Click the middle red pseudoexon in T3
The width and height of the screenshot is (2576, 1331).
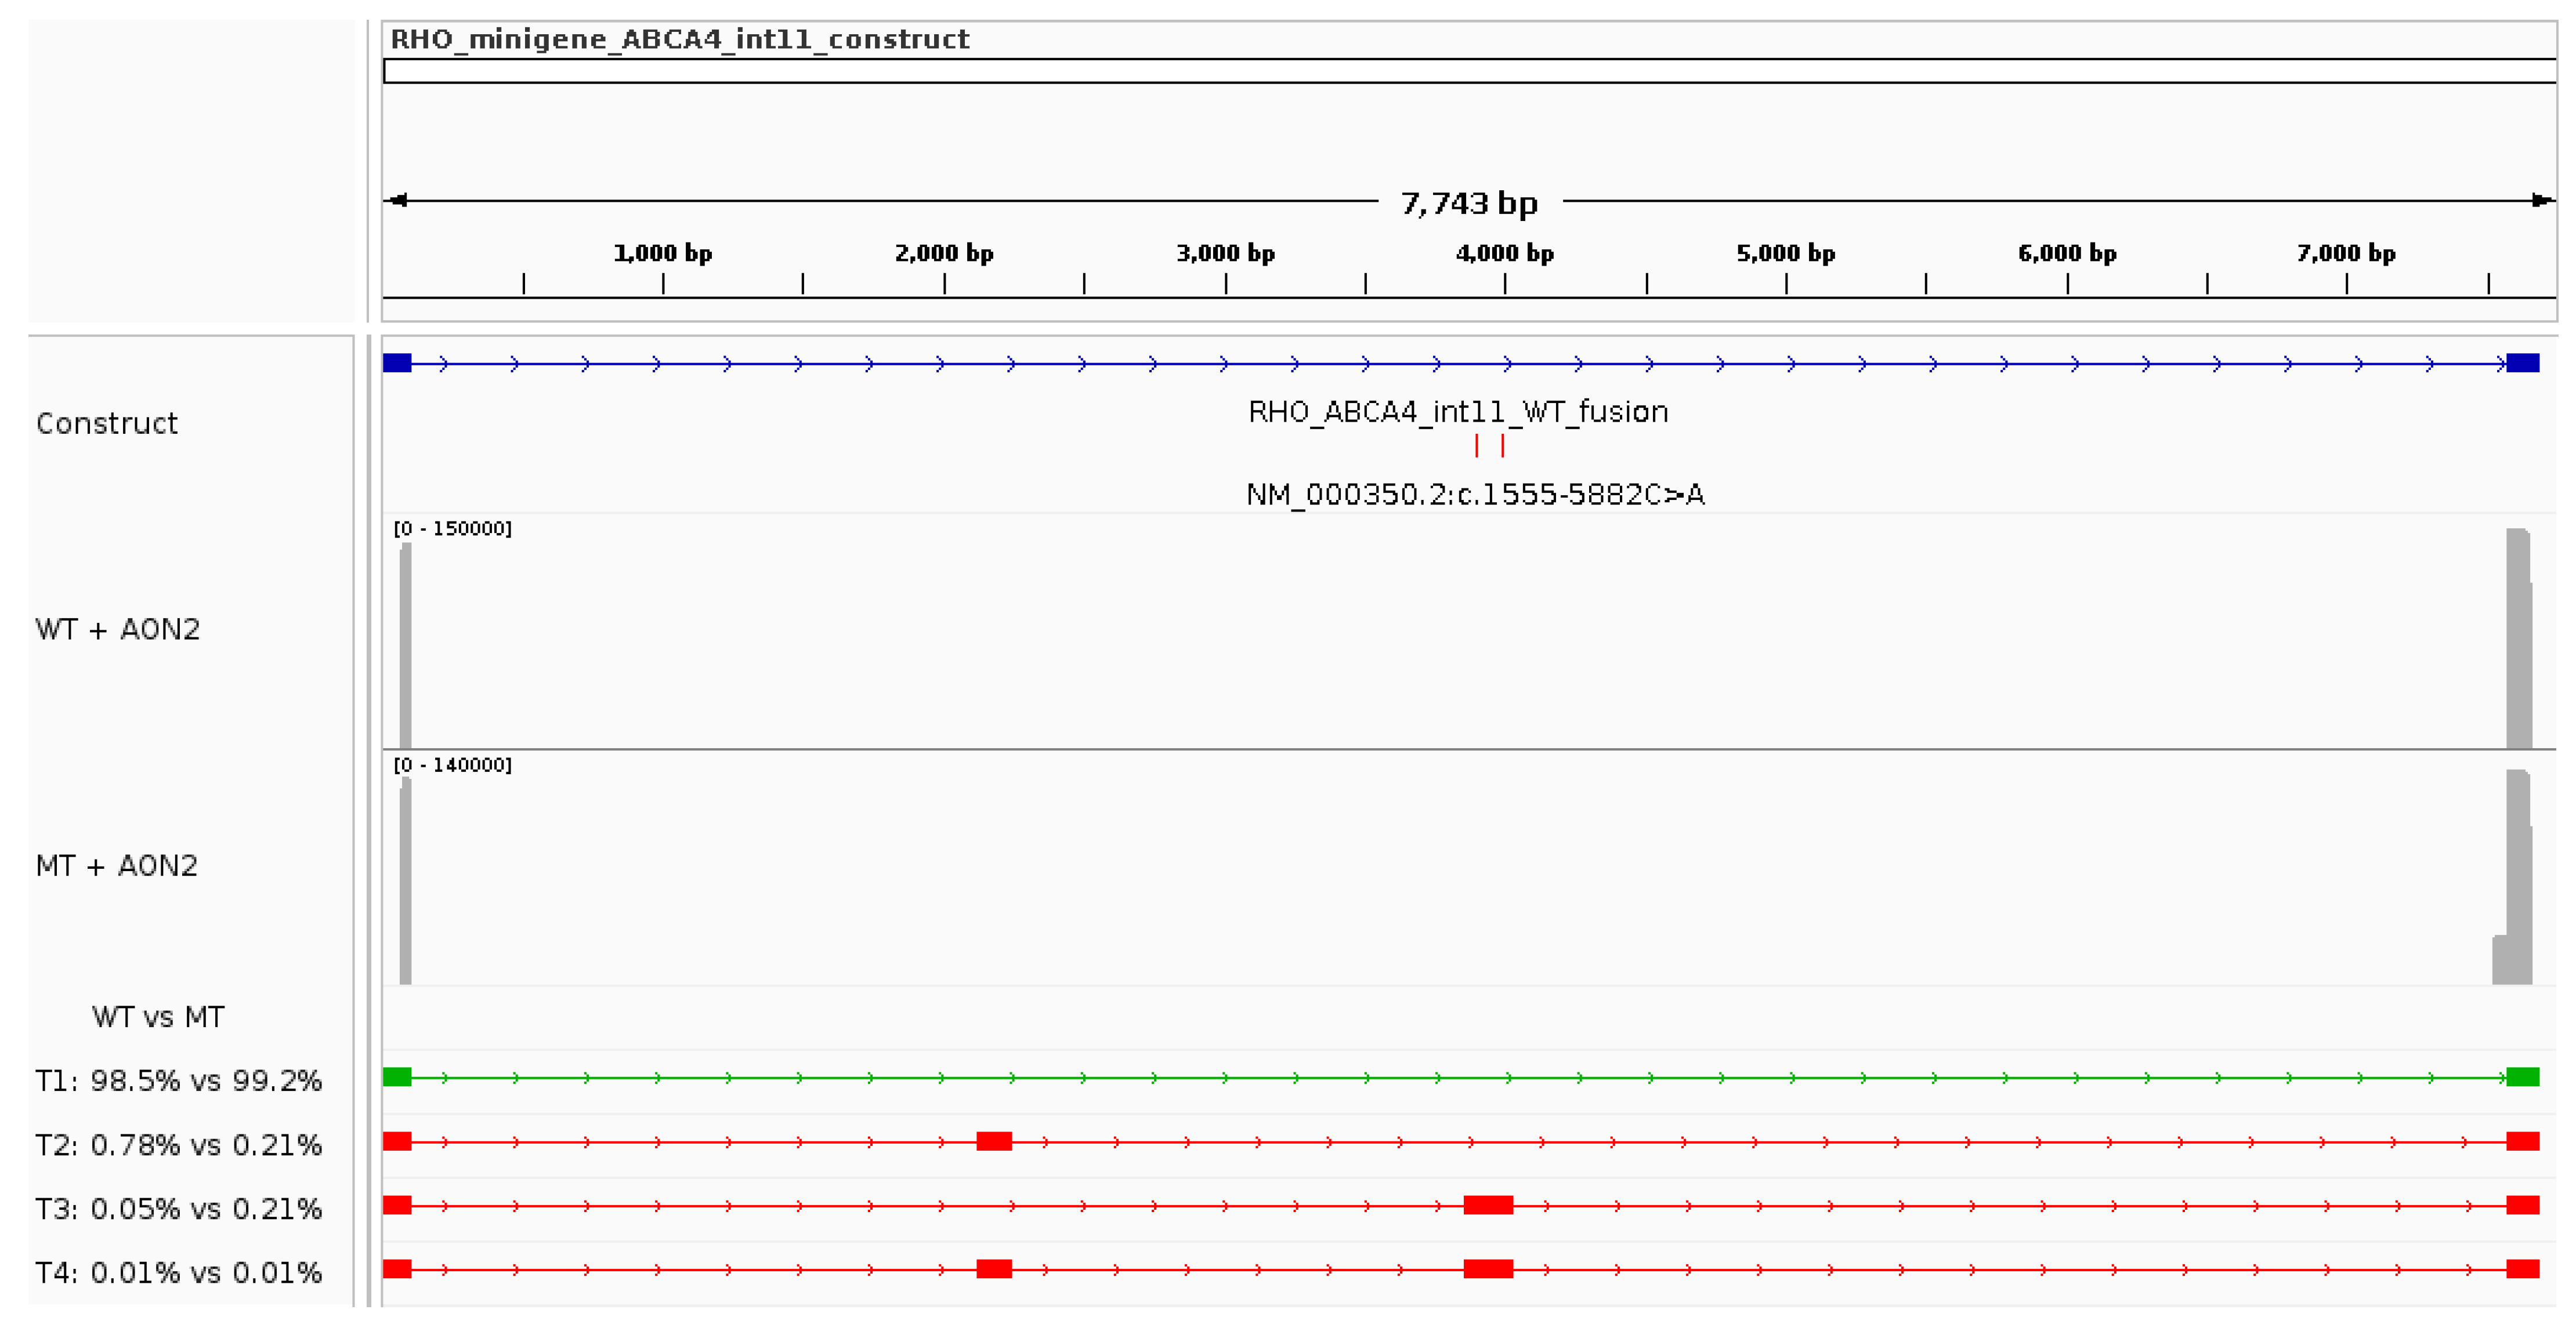click(1488, 1205)
